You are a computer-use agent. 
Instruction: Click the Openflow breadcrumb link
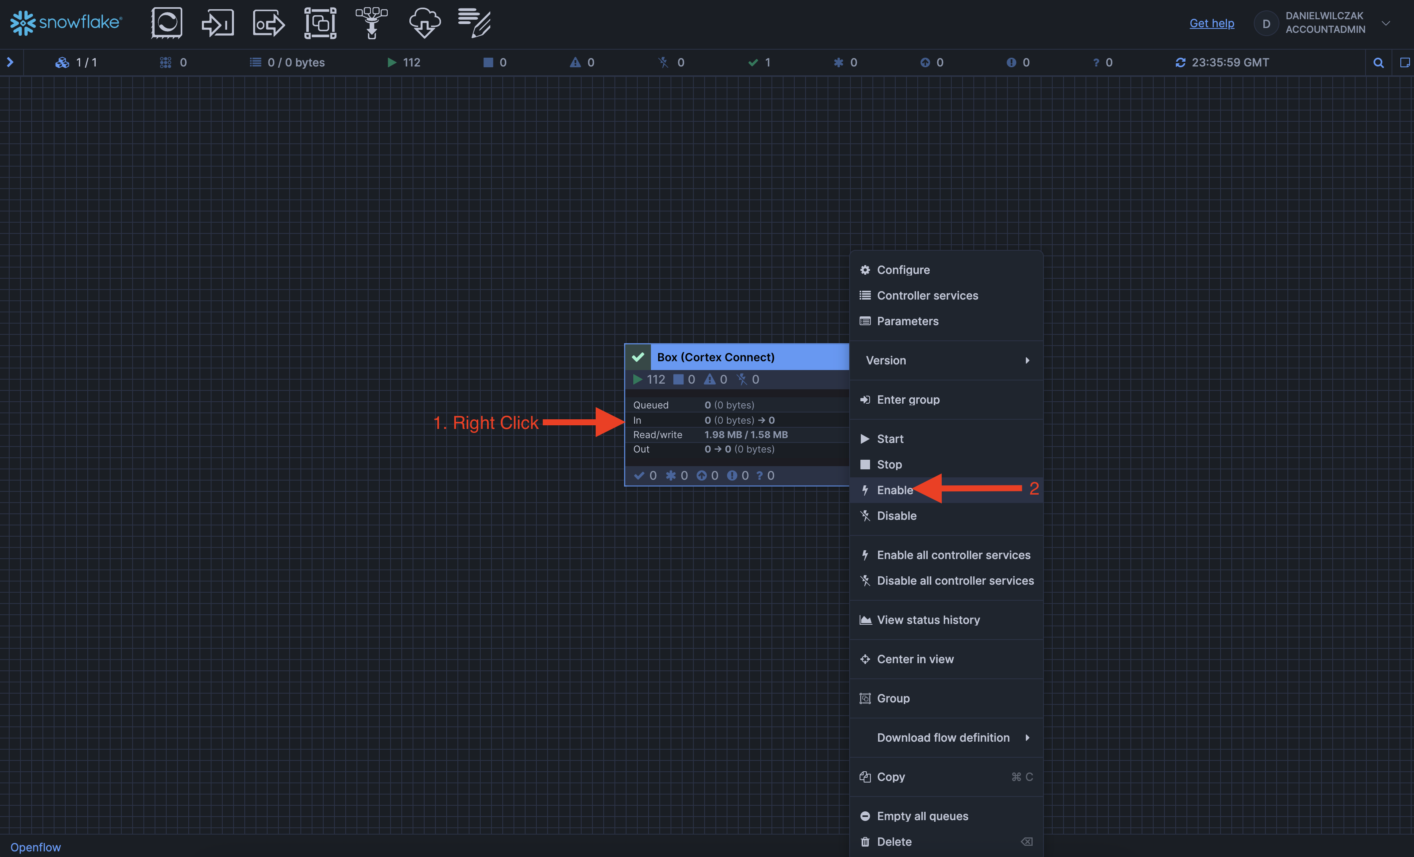point(36,847)
